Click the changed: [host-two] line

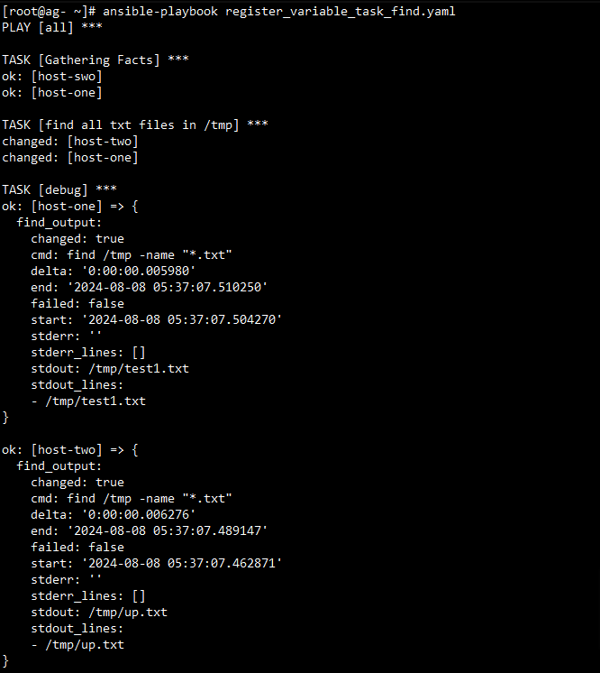[x=70, y=142]
